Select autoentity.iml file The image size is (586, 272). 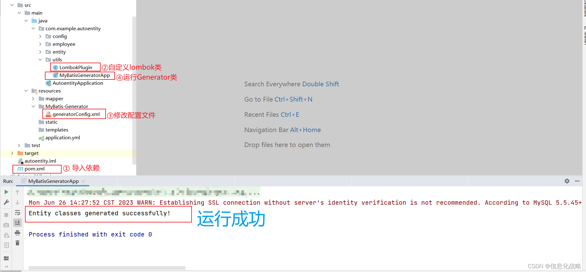pyautogui.click(x=40, y=161)
